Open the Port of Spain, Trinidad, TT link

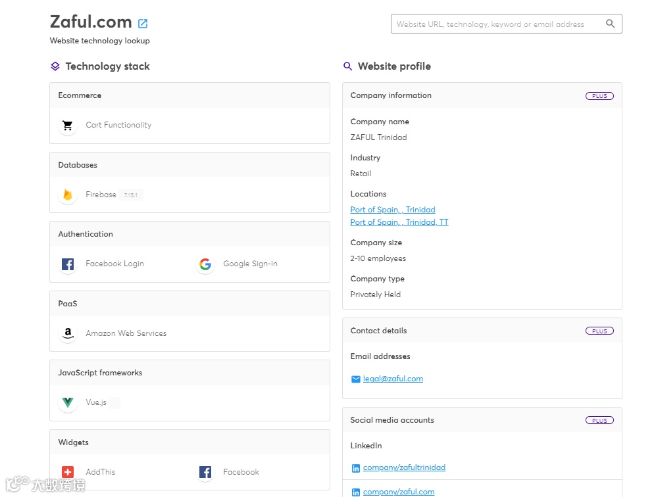click(399, 222)
